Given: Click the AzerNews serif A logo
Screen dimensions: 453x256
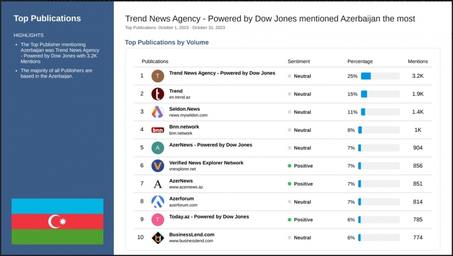Looking at the screenshot, I should 158,184.
